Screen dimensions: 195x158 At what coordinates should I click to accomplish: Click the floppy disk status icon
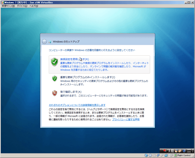pos(154,155)
